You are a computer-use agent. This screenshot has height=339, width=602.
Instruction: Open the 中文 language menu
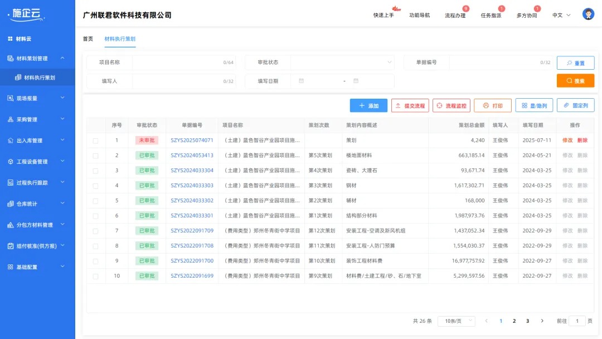(557, 15)
